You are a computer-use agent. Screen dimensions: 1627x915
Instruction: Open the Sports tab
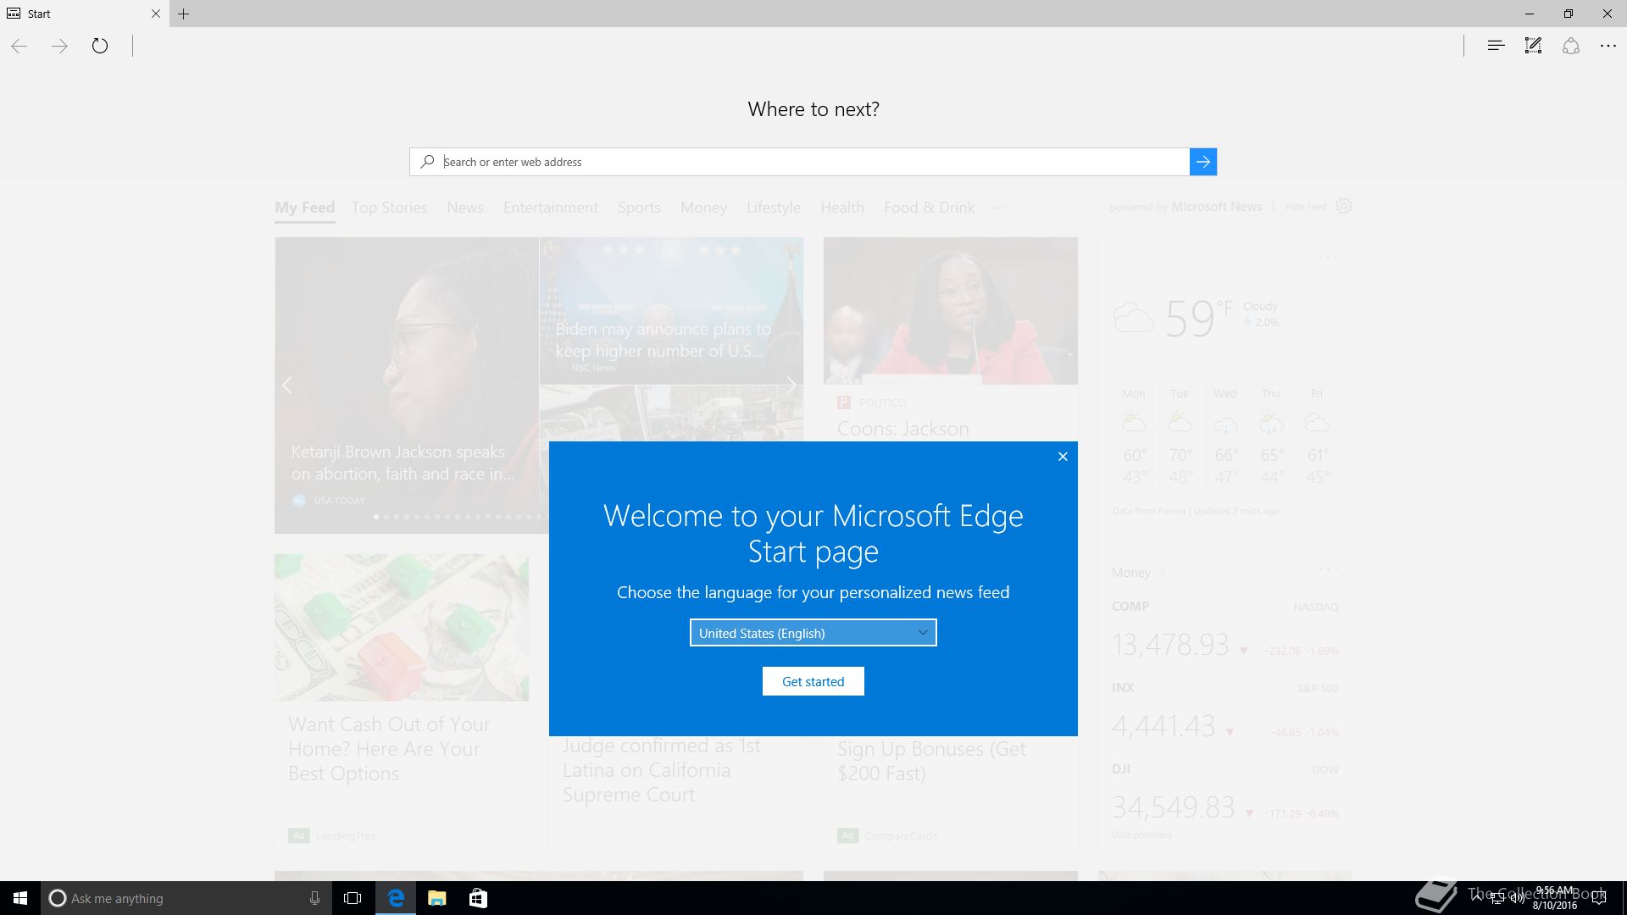[x=639, y=208]
